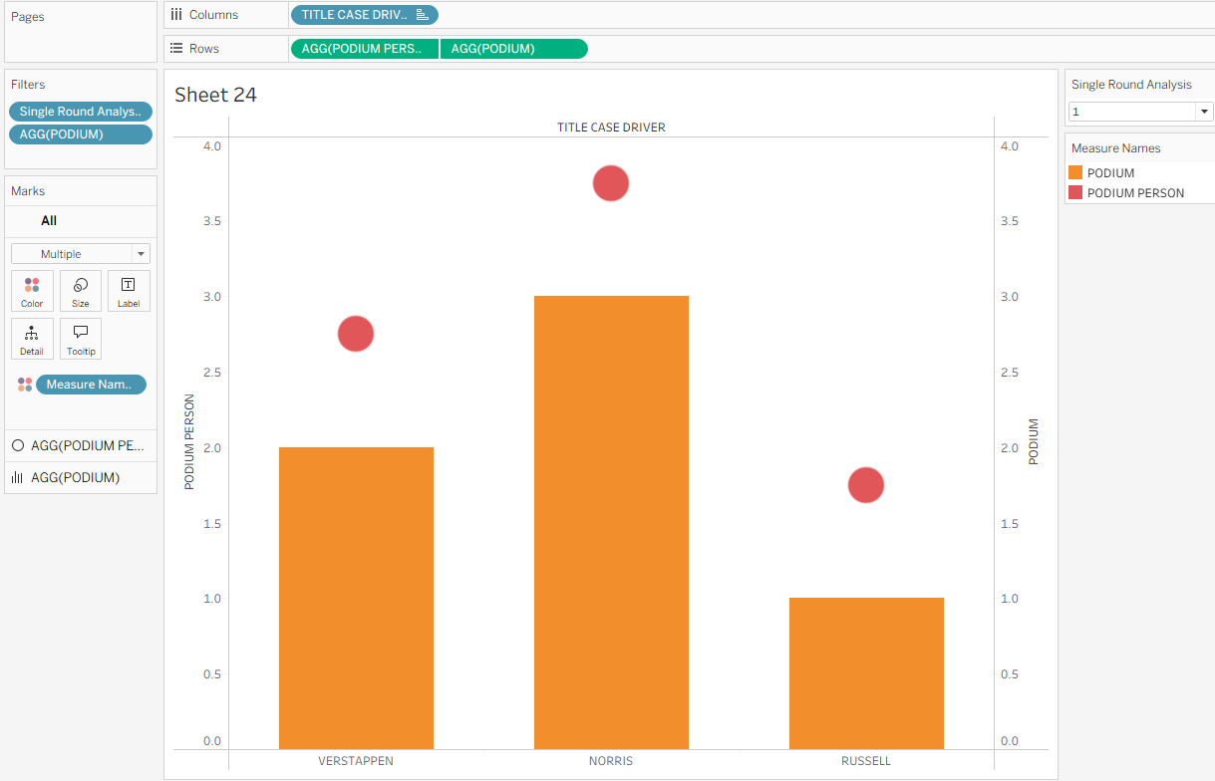Click the orange PODIUM legend swatch

(x=1075, y=173)
